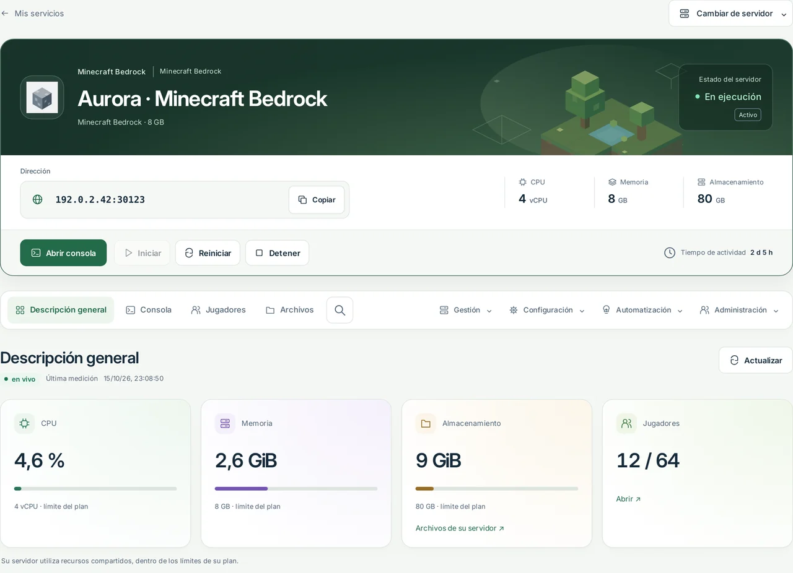The width and height of the screenshot is (793, 573).
Task: Expand the Administración menu
Action: coord(739,310)
